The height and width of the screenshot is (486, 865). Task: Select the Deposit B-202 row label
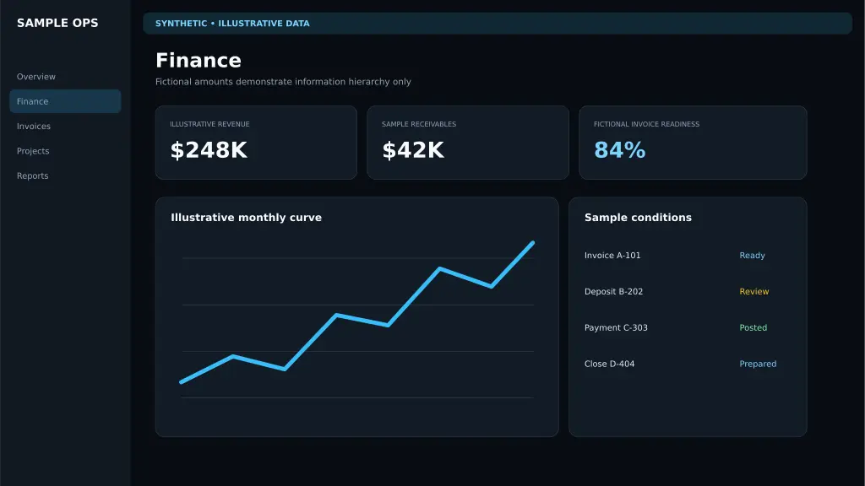point(613,291)
